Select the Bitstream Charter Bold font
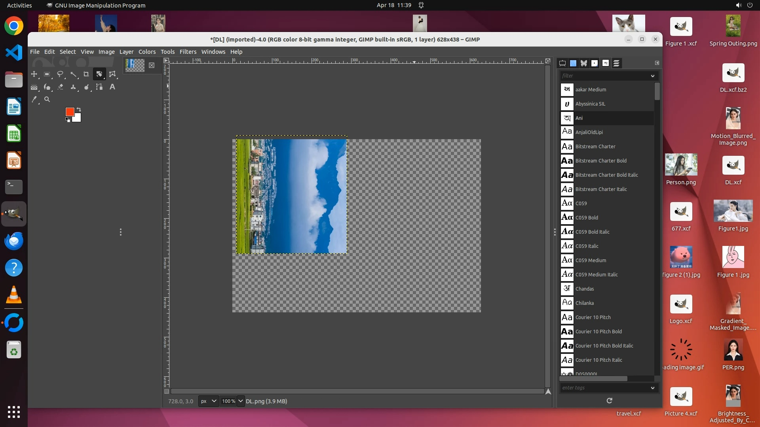 (600, 161)
